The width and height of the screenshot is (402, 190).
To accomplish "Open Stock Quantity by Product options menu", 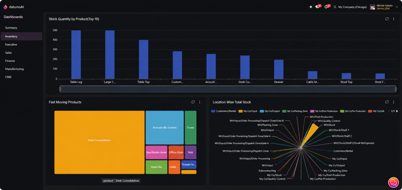I will click(x=394, y=19).
